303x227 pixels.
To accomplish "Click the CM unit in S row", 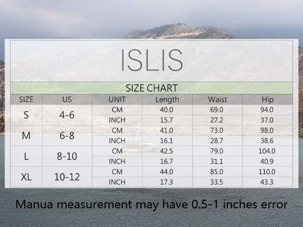I will (117, 110).
